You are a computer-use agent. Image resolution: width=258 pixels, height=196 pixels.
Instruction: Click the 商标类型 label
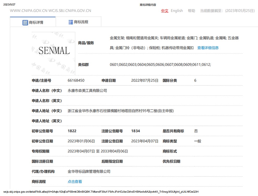tap(170, 141)
